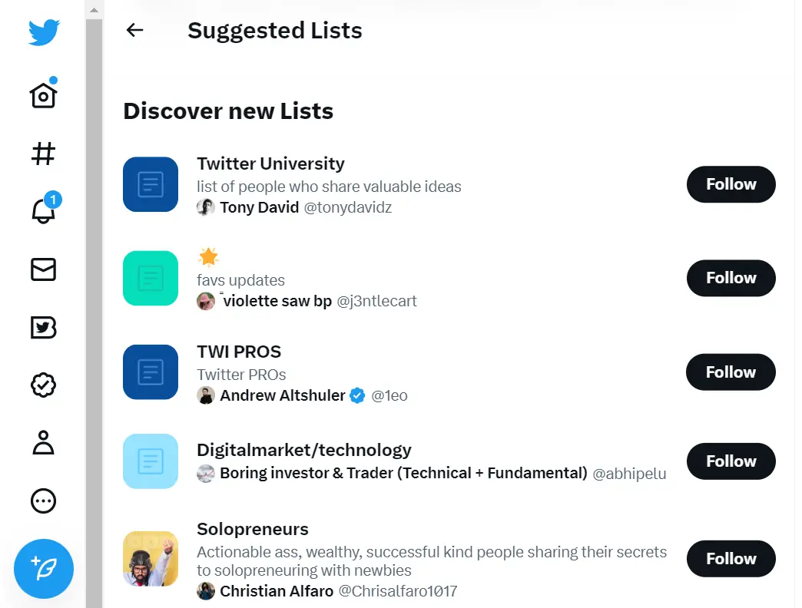Select the Explore hashtag icon
This screenshot has width=802, height=608.
point(43,153)
